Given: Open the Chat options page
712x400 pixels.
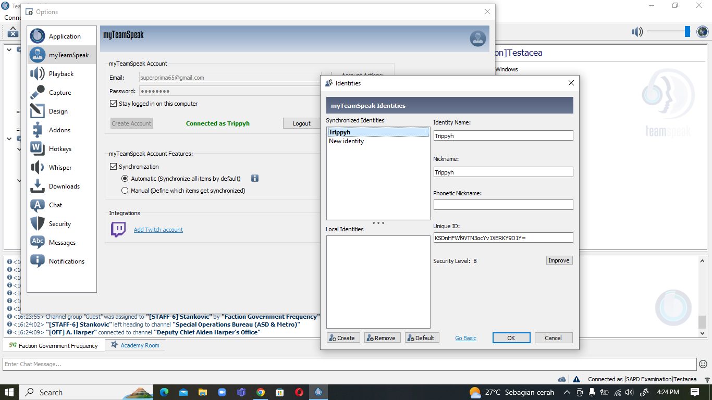Looking at the screenshot, I should [62, 205].
